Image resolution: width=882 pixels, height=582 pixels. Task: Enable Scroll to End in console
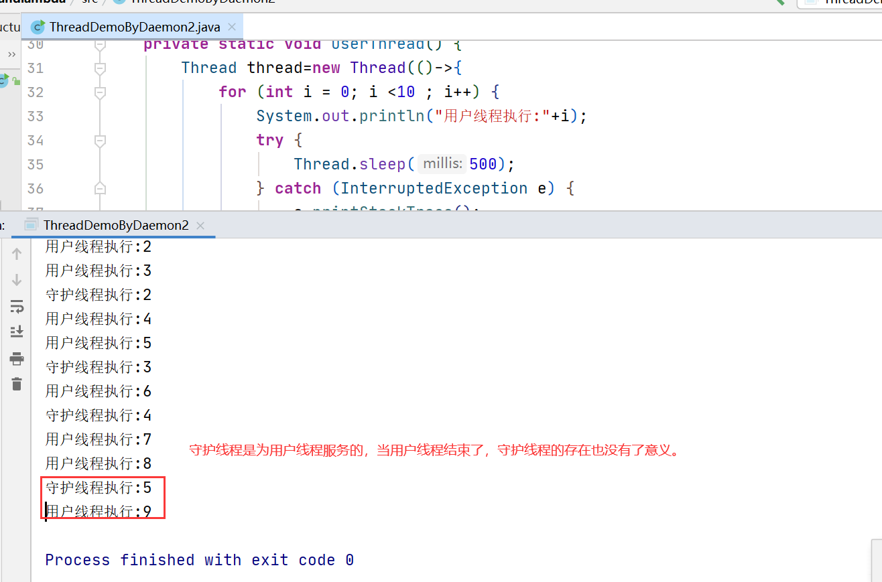tap(17, 332)
